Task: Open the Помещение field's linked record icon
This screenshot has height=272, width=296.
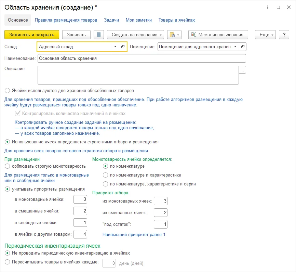Action: [x=243, y=47]
